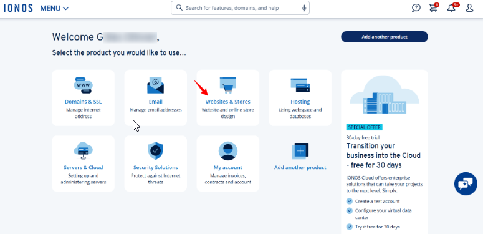Click 'Manage internet address' description
The width and height of the screenshot is (483, 234).
pyautogui.click(x=83, y=113)
